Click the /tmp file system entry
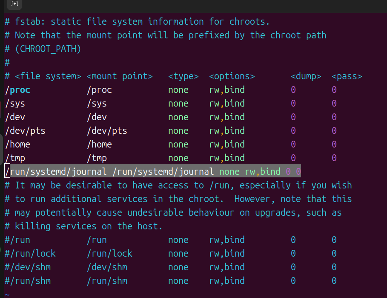 (15, 158)
